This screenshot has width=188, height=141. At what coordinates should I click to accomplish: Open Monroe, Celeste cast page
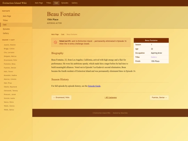coord(10,79)
